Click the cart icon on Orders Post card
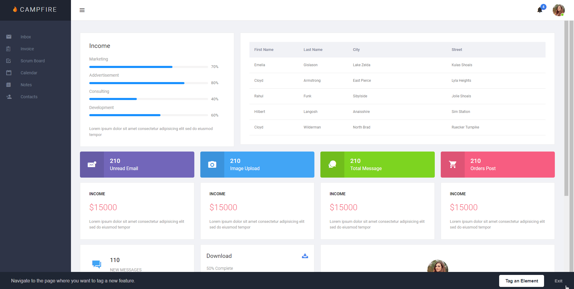This screenshot has height=289, width=574. [453, 164]
